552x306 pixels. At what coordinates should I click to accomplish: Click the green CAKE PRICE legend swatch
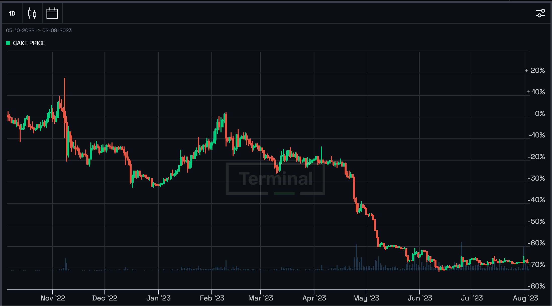point(8,43)
